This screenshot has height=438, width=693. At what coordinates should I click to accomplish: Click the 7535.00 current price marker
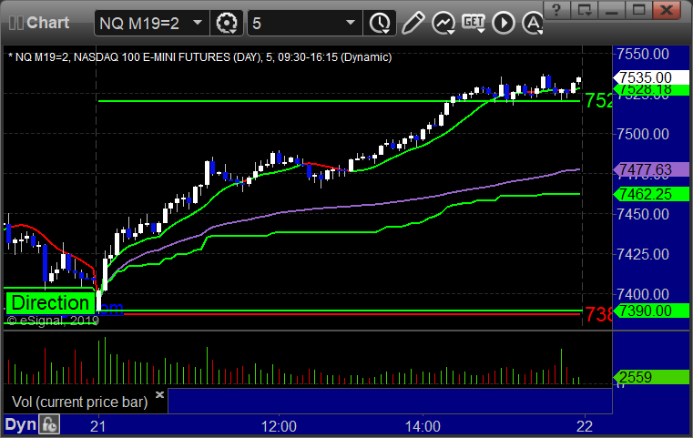coord(650,76)
